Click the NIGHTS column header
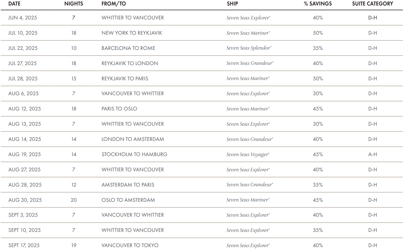Viewport: 403px width, 251px height. coord(74,4)
